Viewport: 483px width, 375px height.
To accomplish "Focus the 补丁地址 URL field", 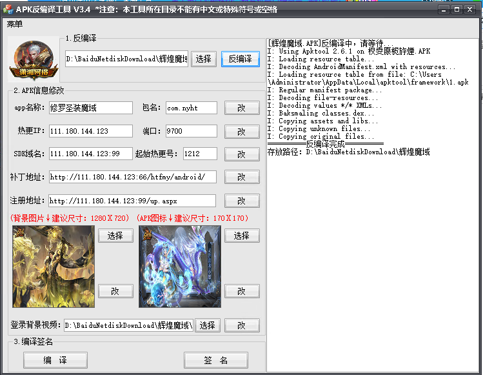I will [132, 177].
